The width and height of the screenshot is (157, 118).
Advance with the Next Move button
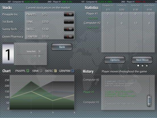click(x=142, y=60)
